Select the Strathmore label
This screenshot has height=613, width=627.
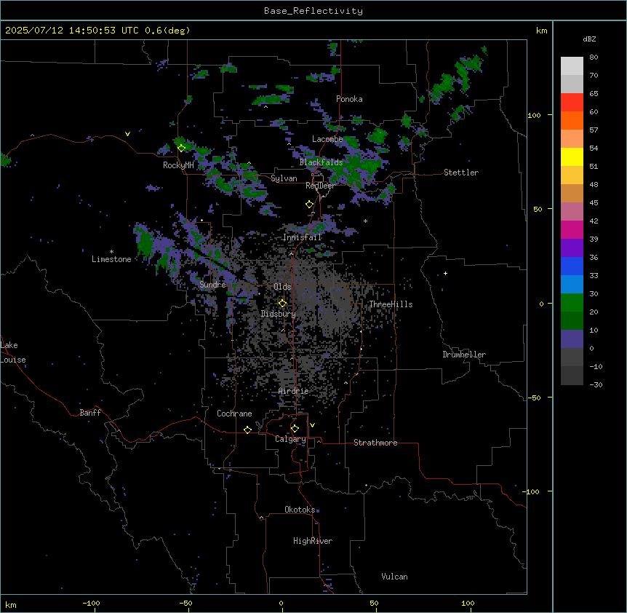pos(375,443)
